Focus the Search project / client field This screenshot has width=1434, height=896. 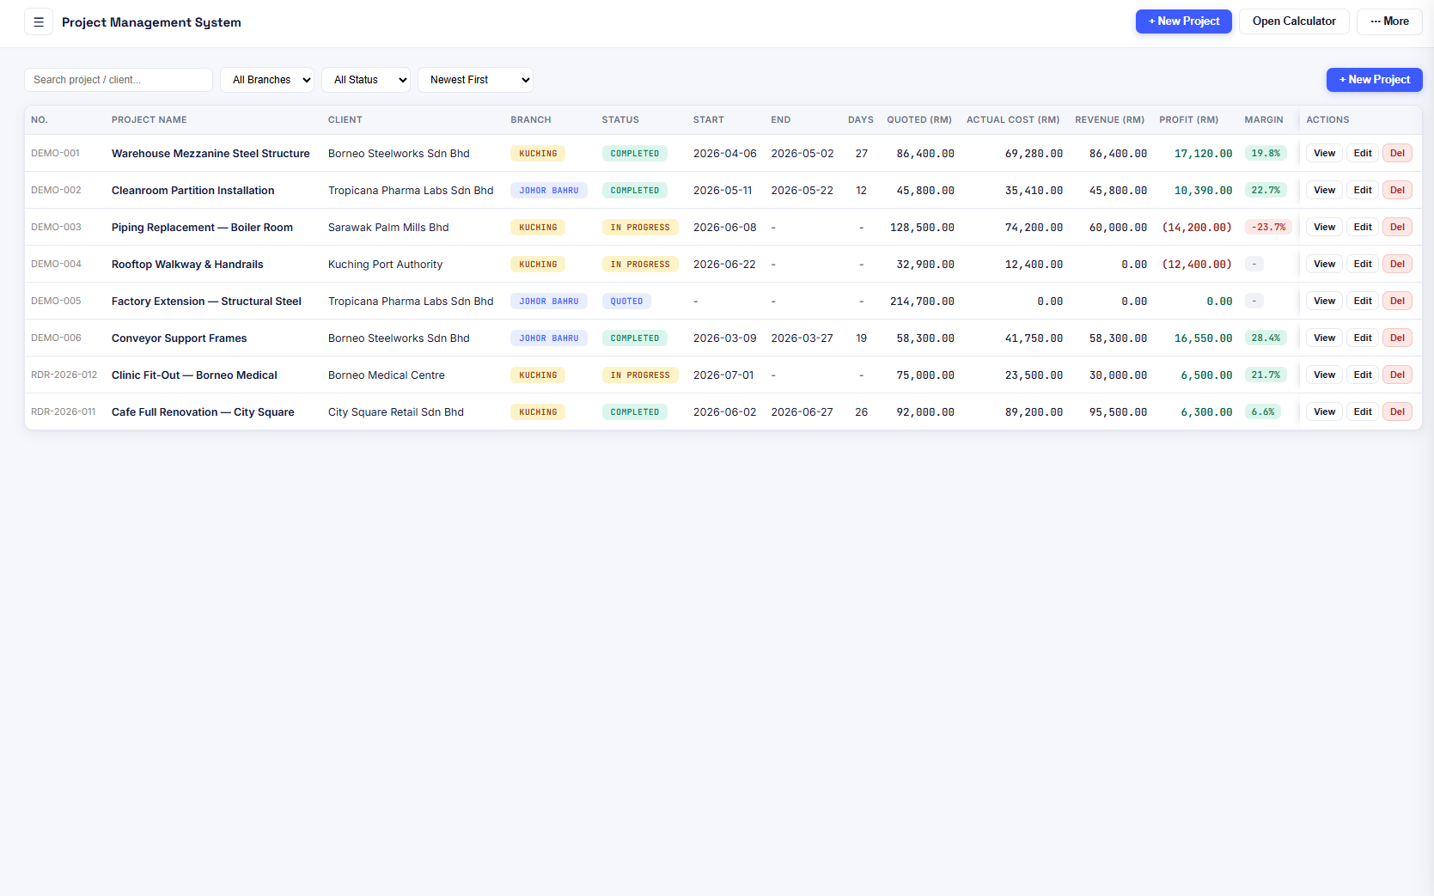(119, 80)
